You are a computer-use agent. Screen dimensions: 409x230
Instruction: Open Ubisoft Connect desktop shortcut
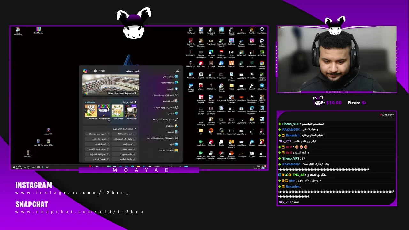pos(221,88)
